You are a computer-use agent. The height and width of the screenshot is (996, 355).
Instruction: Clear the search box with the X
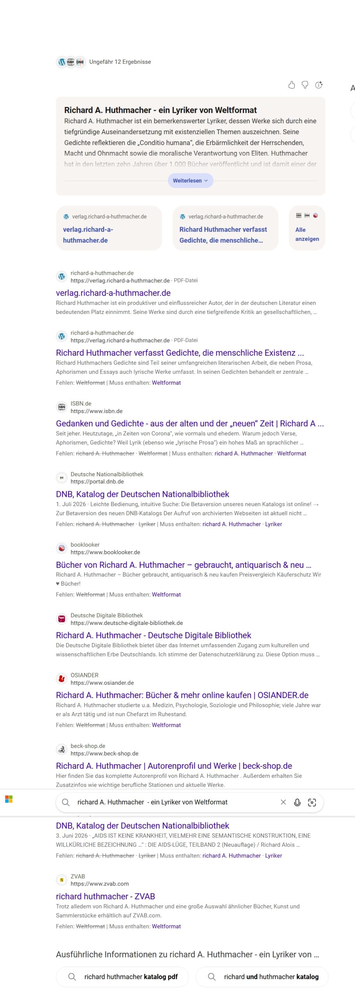[x=283, y=802]
